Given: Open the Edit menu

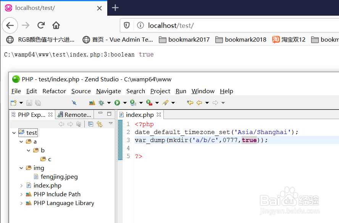Looking at the screenshot, I should tap(32, 91).
